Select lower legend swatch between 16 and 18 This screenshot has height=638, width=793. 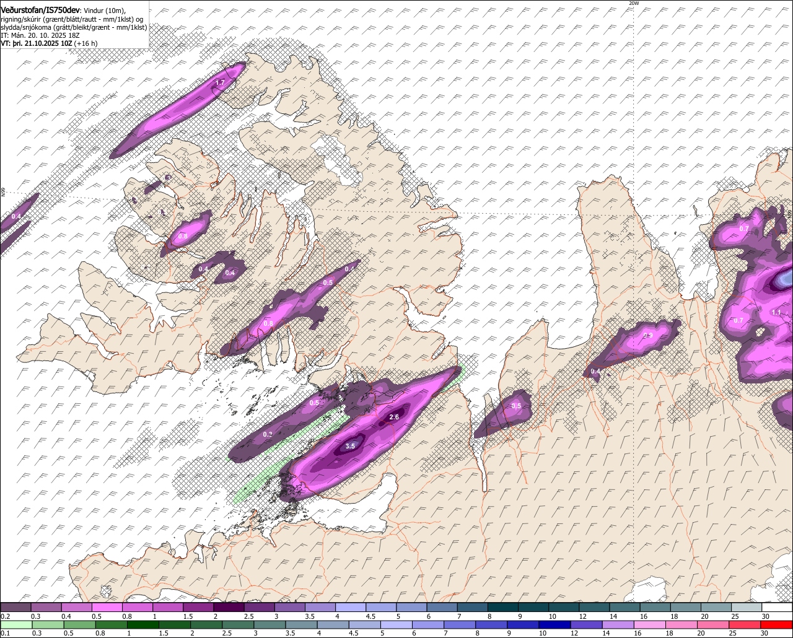649,625
